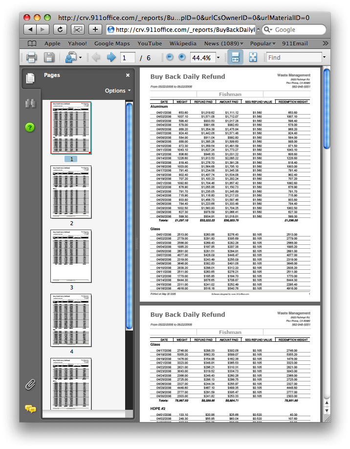Expand the Popular bookmarks folder

click(x=263, y=44)
